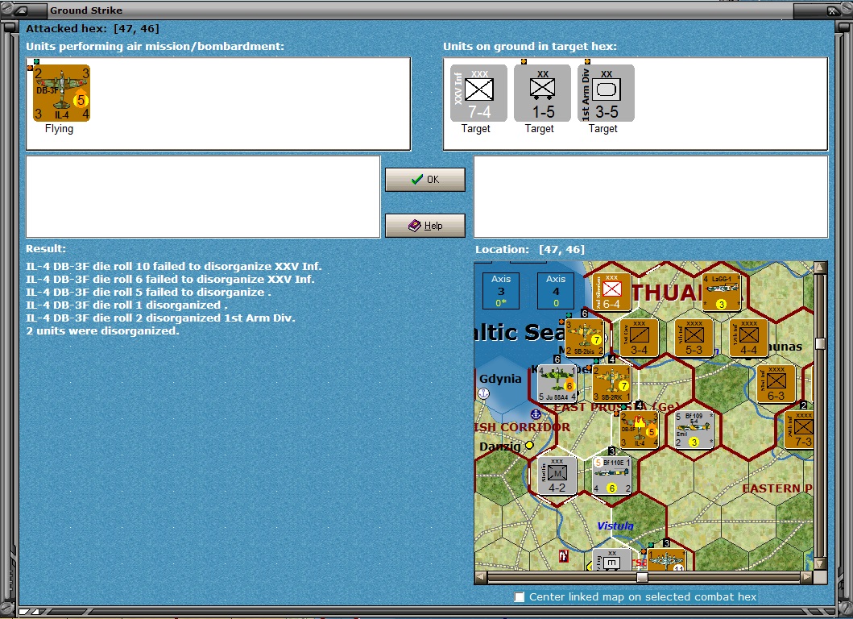Image resolution: width=853 pixels, height=619 pixels.
Task: Click the Gdynia port anchor icon
Action: point(483,393)
